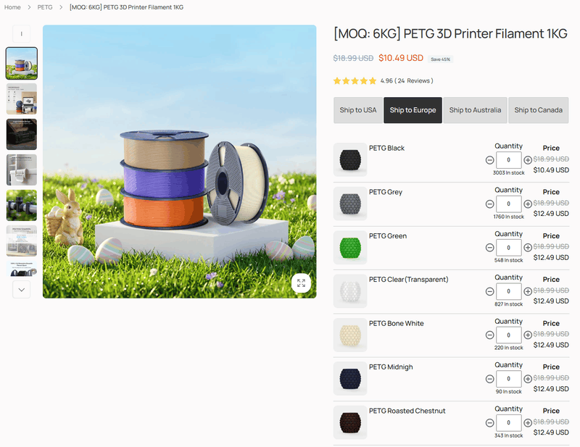Decrease PETG Clear (Transparent) quantity minus icon
The height and width of the screenshot is (447, 580).
click(x=490, y=291)
